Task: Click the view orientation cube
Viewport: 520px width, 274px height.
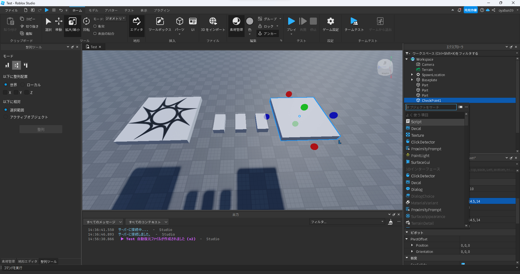Action: [x=385, y=67]
